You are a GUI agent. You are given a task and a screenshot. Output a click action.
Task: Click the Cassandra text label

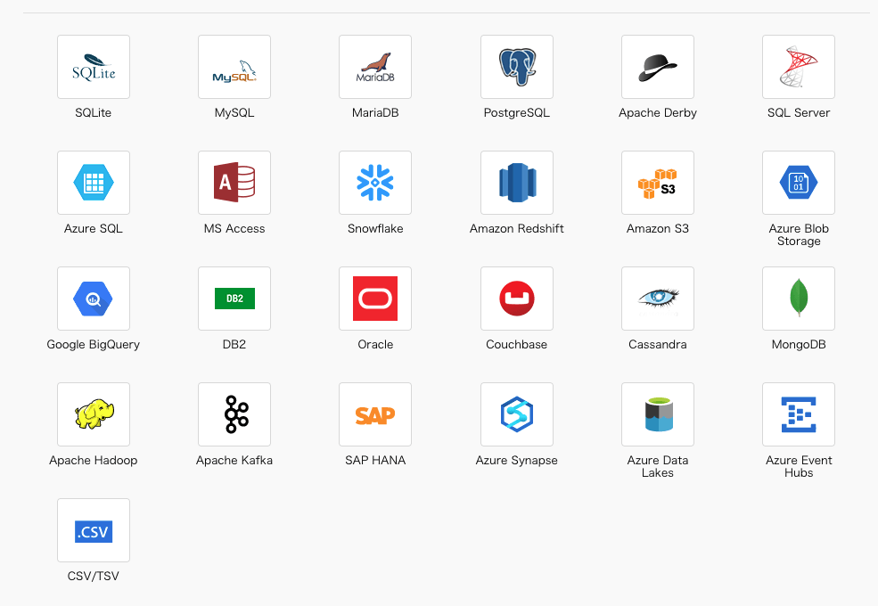(658, 345)
